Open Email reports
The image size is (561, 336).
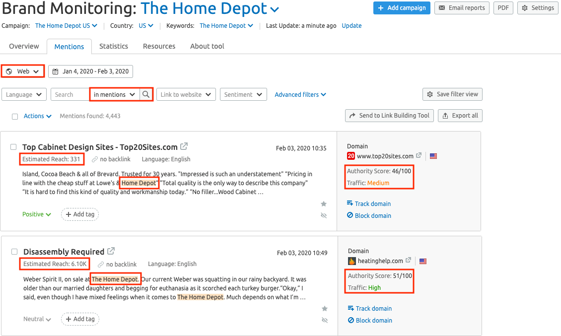tap(462, 8)
